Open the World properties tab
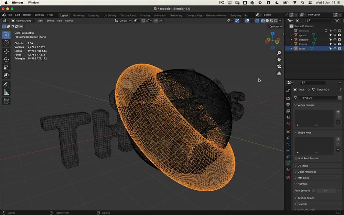The width and height of the screenshot is (344, 215). pyautogui.click(x=288, y=124)
